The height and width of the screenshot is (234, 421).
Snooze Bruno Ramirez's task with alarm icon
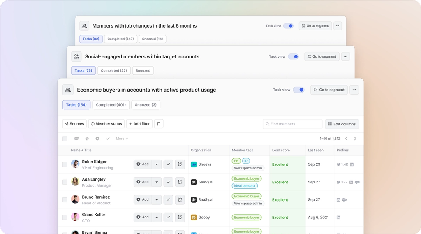pyautogui.click(x=180, y=199)
